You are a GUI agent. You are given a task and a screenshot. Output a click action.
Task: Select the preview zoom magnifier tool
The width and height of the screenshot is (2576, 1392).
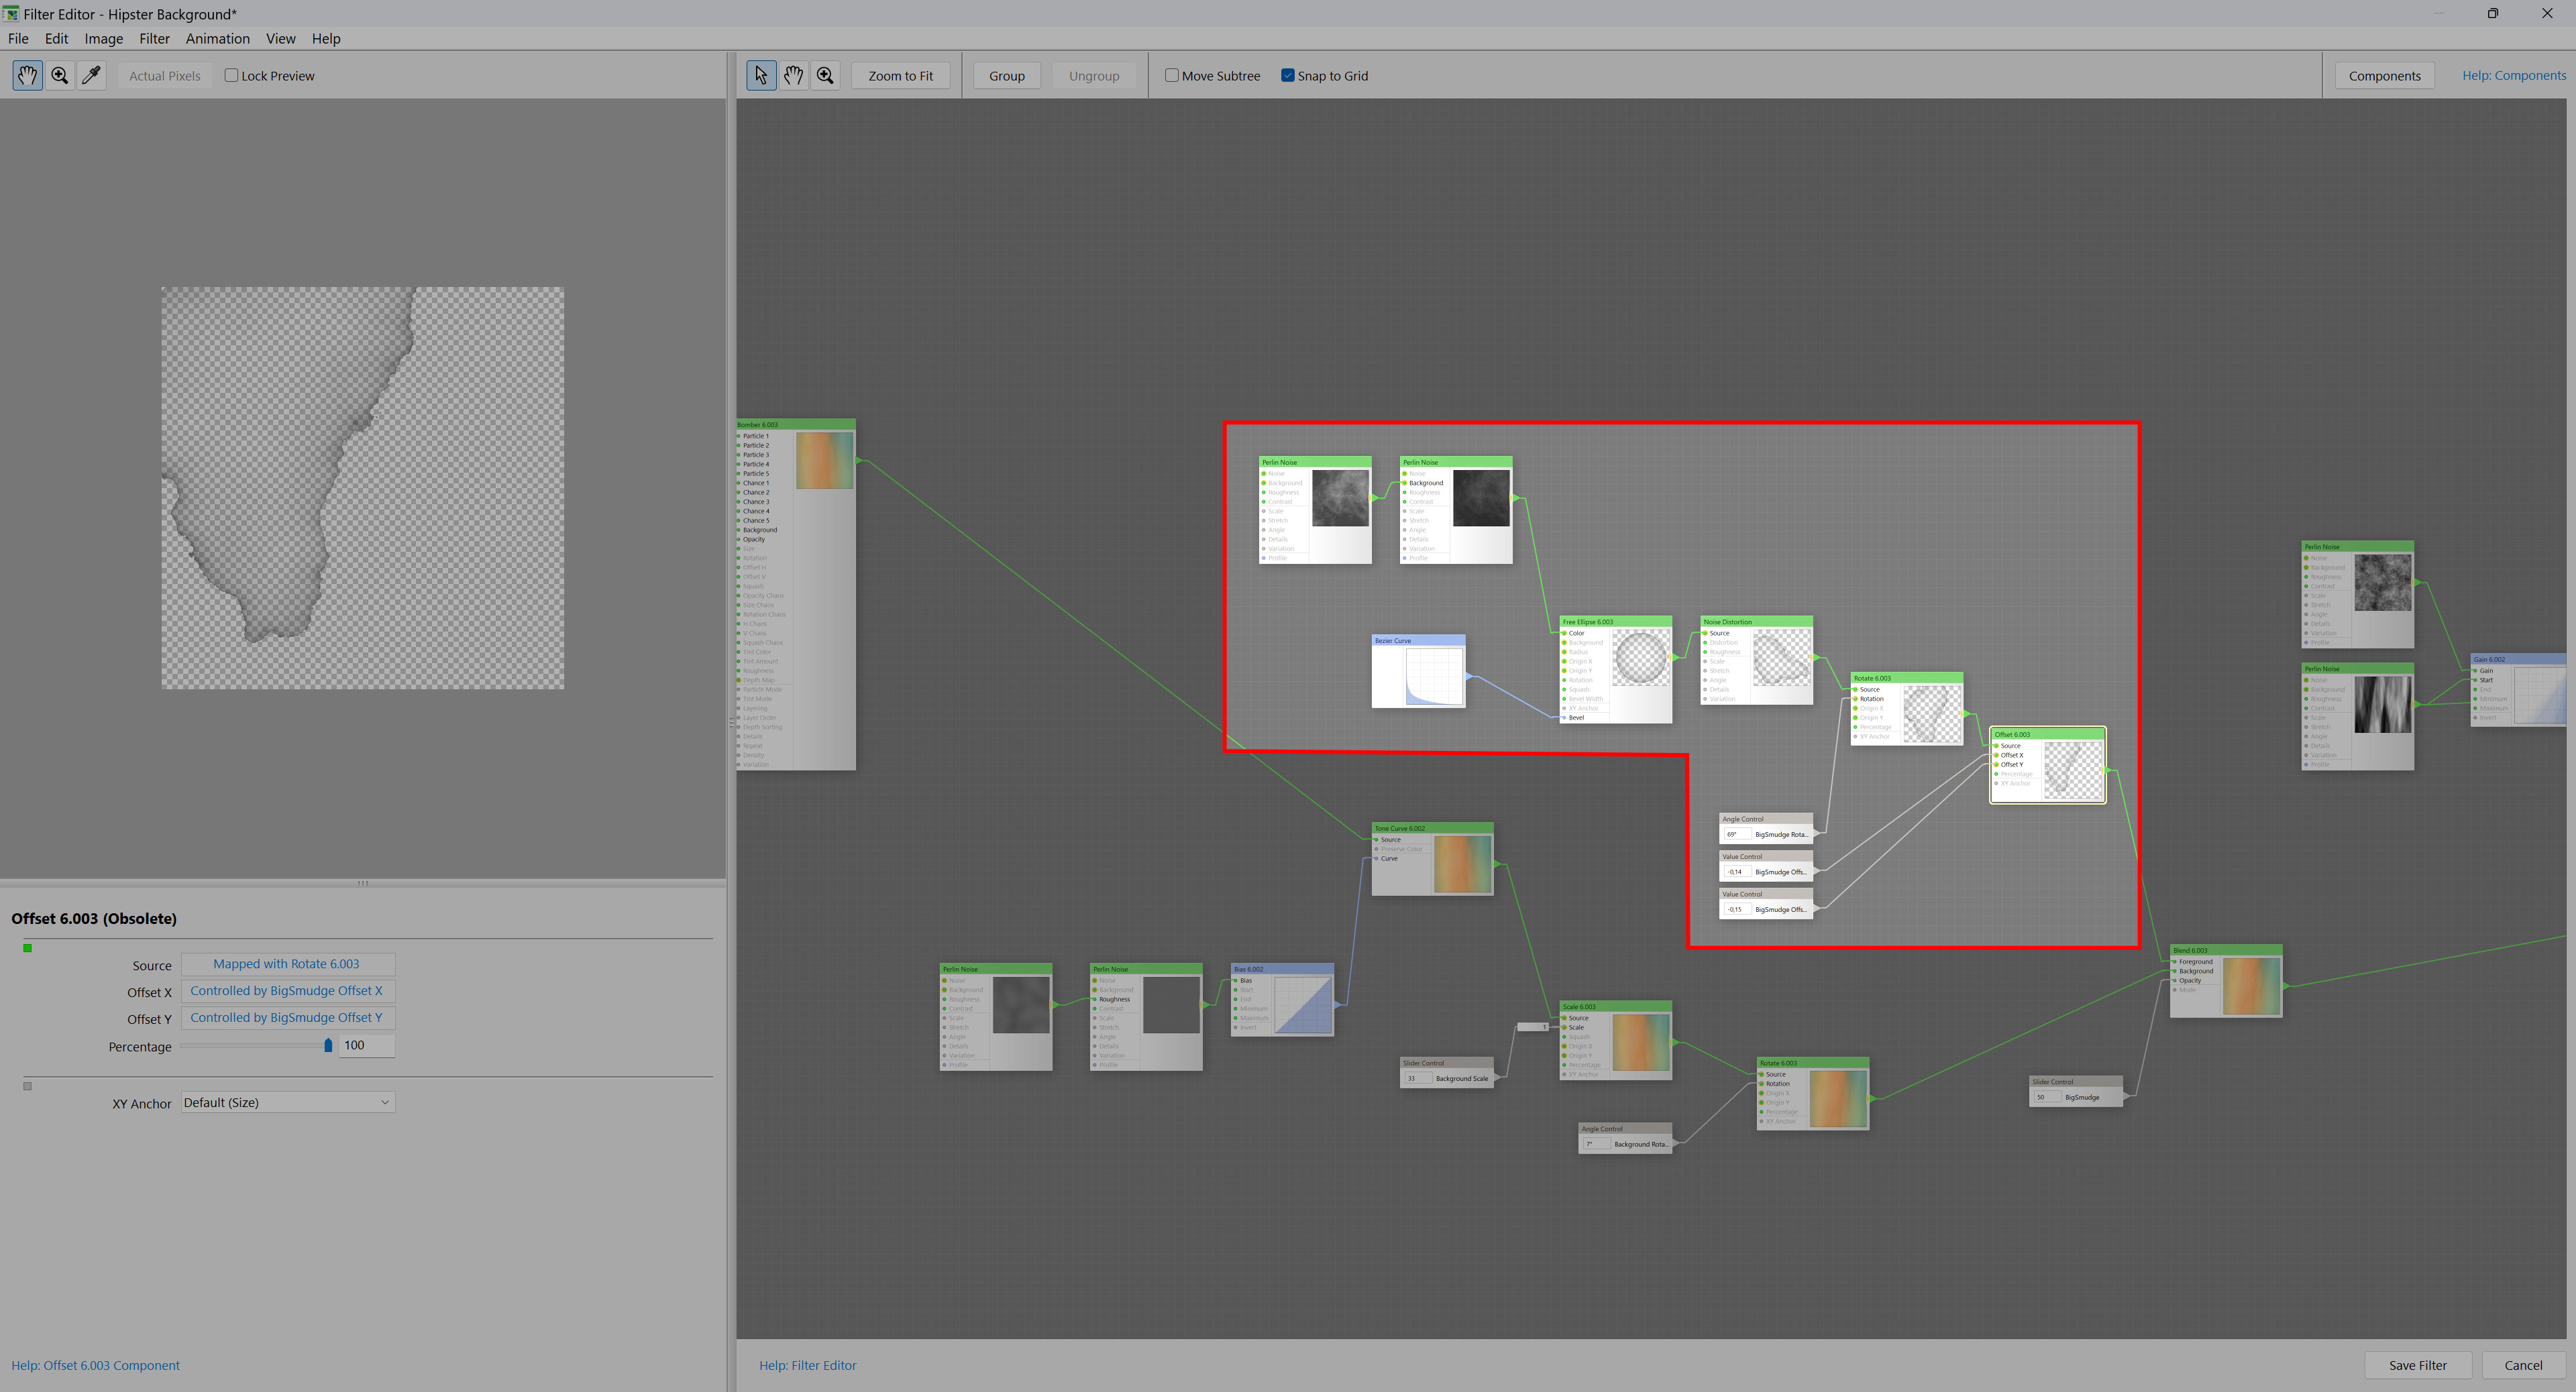click(60, 75)
